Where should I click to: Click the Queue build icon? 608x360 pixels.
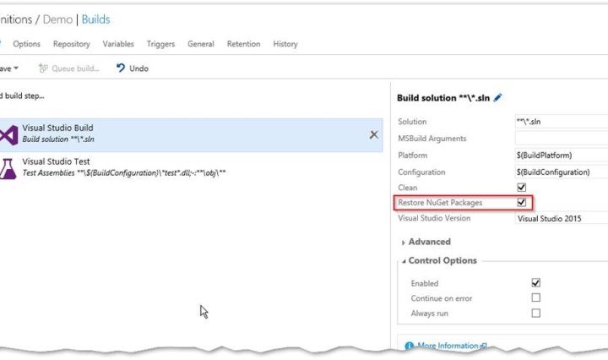click(43, 68)
